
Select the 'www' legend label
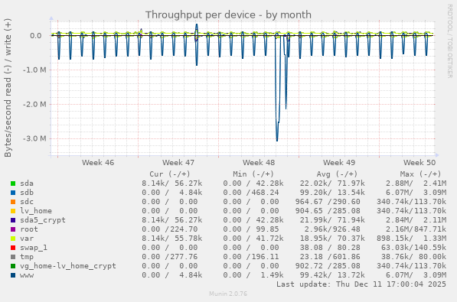[x=27, y=275]
